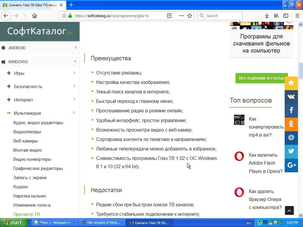Go back to the previous page
Screen dimensions: 303x227
pyautogui.click(x=6, y=16)
